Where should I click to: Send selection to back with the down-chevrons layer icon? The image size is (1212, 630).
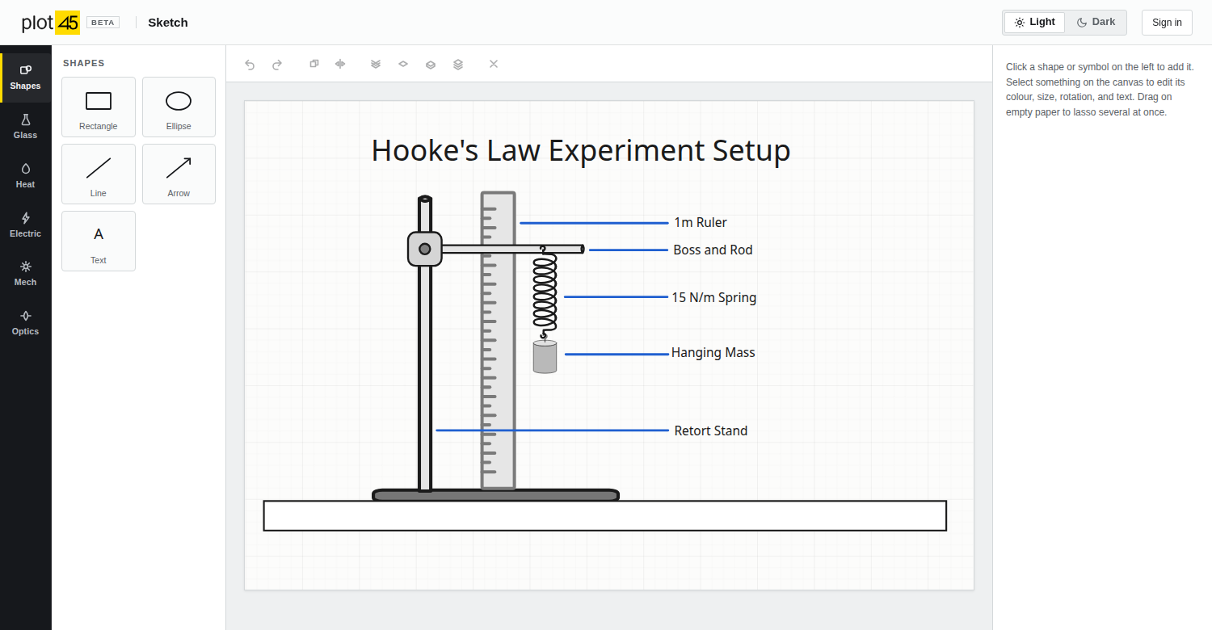pos(376,64)
